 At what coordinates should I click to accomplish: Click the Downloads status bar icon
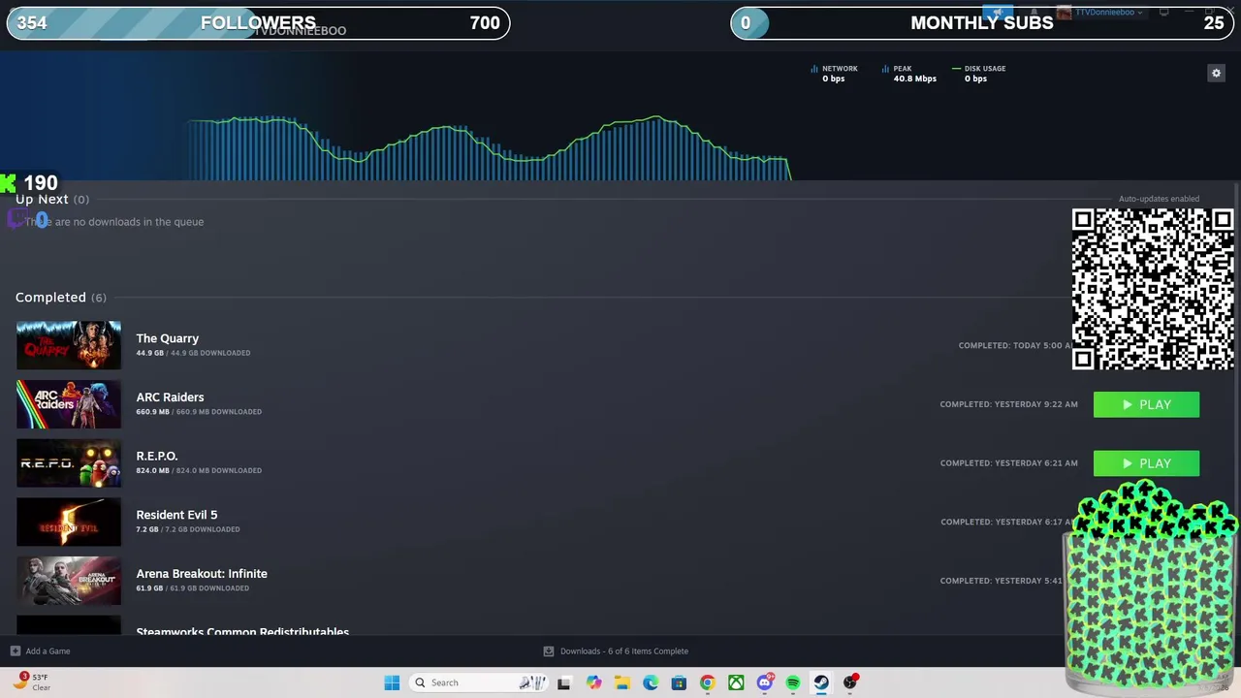pyautogui.click(x=549, y=651)
